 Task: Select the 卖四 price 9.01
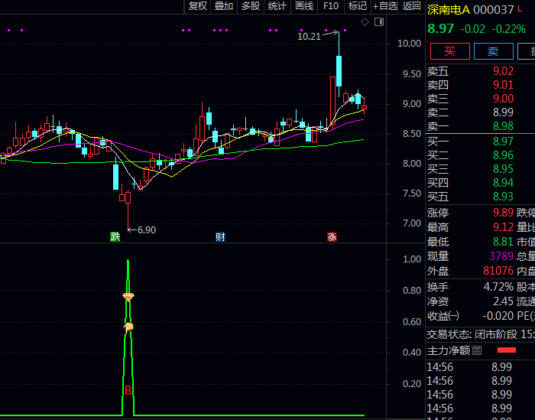click(503, 85)
